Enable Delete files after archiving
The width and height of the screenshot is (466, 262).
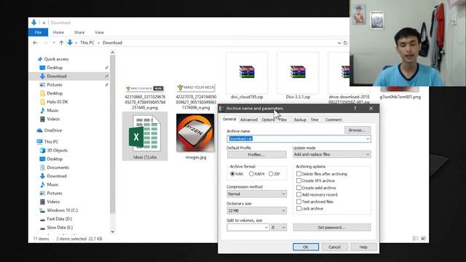(x=299, y=174)
